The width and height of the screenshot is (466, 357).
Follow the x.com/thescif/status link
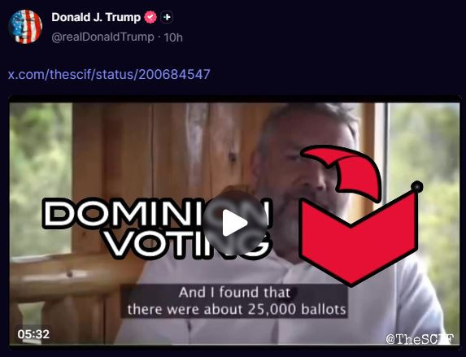pos(109,74)
